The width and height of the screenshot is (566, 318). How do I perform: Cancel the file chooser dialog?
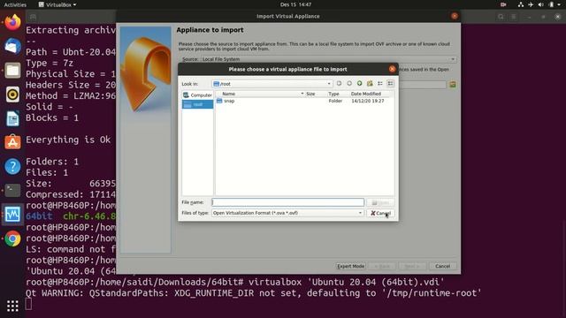click(380, 213)
